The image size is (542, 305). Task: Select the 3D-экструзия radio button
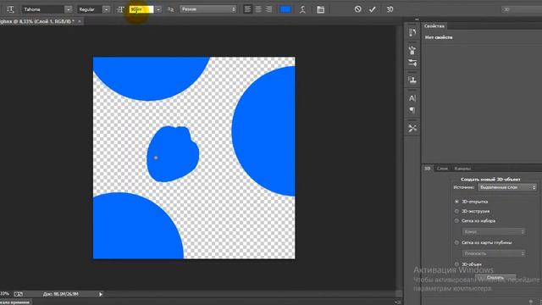tap(456, 211)
